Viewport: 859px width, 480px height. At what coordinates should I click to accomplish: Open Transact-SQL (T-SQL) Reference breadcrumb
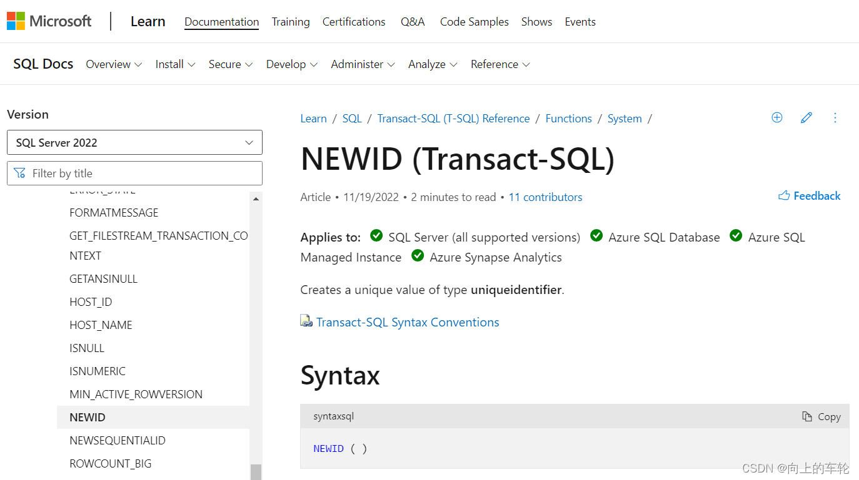[453, 119]
